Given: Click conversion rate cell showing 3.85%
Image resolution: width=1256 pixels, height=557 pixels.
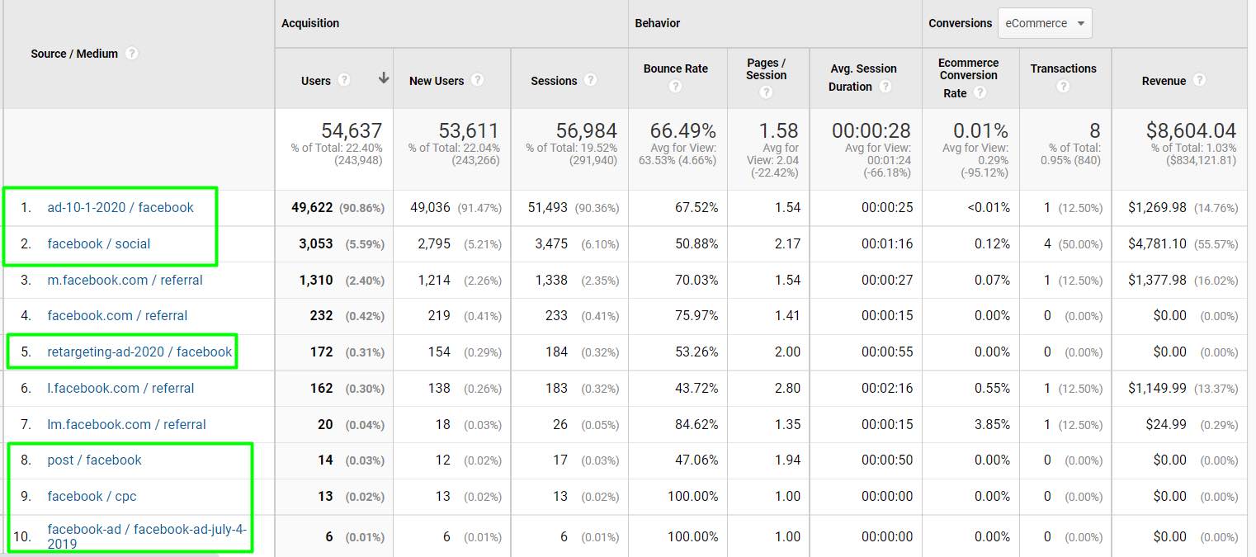Looking at the screenshot, I should 992,424.
